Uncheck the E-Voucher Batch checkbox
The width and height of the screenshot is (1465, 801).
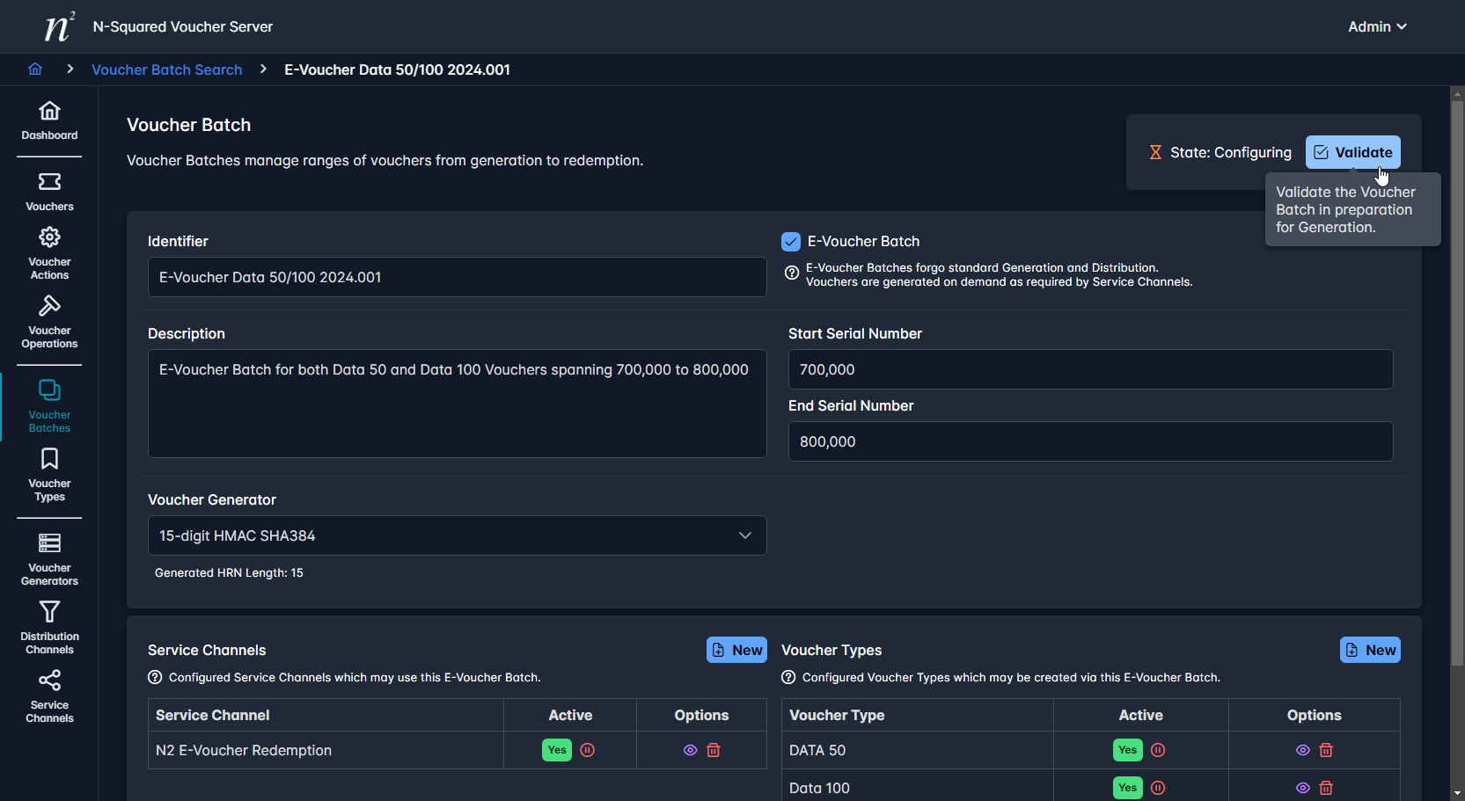click(791, 242)
